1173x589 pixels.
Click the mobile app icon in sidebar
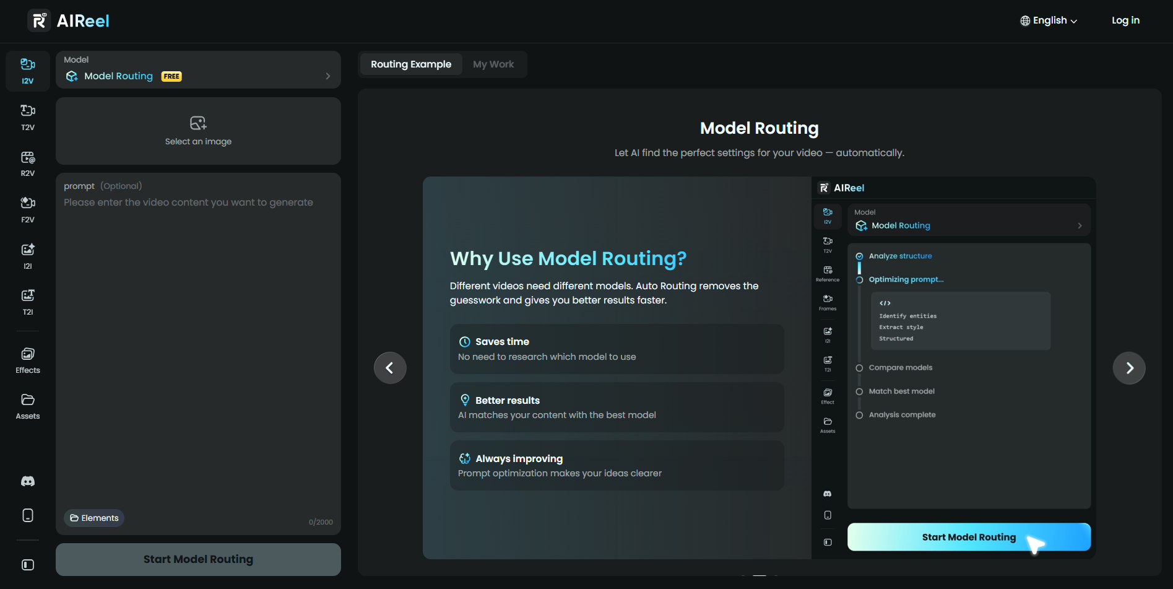28,515
